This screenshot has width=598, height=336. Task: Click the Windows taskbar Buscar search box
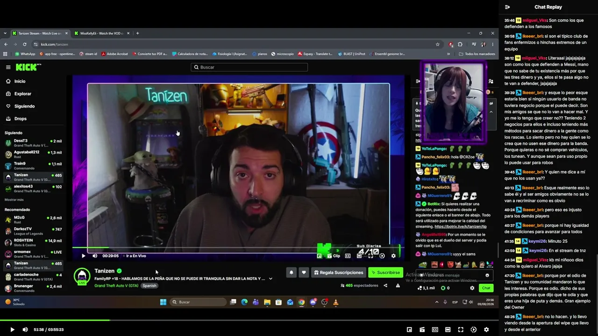pos(199,302)
